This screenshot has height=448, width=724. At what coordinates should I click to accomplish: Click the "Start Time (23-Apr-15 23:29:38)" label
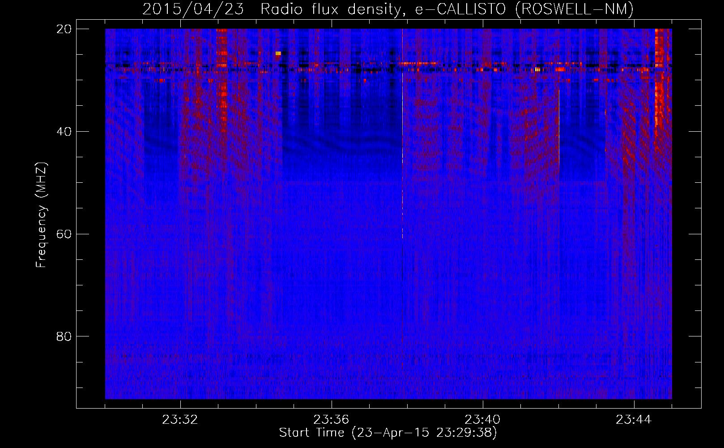pos(388,432)
